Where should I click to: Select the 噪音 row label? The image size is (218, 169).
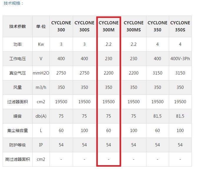click(x=17, y=116)
